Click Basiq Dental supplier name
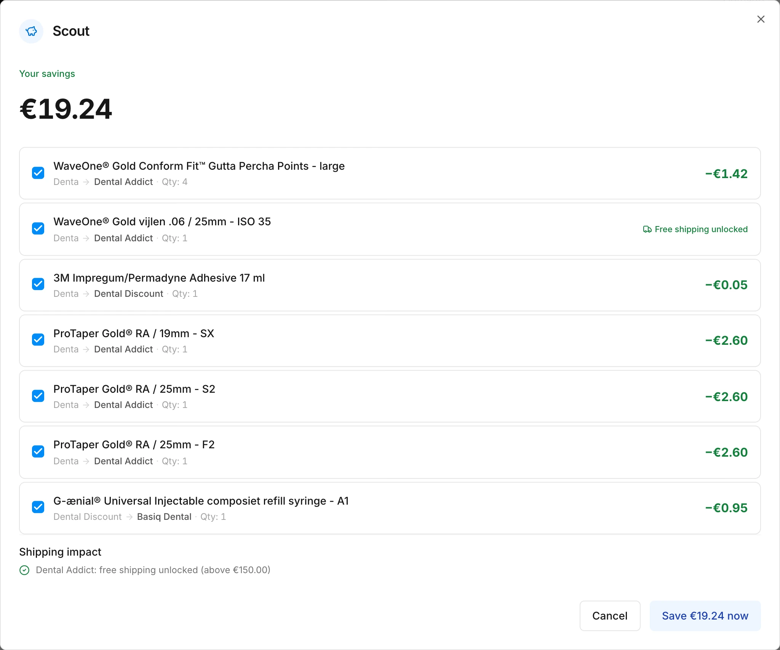The image size is (780, 650). (164, 517)
